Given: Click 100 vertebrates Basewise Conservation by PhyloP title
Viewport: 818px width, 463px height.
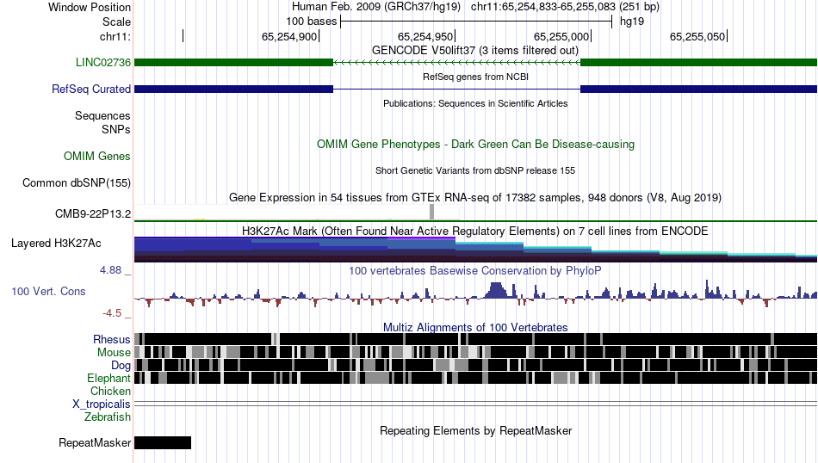Looking at the screenshot, I should [x=475, y=270].
